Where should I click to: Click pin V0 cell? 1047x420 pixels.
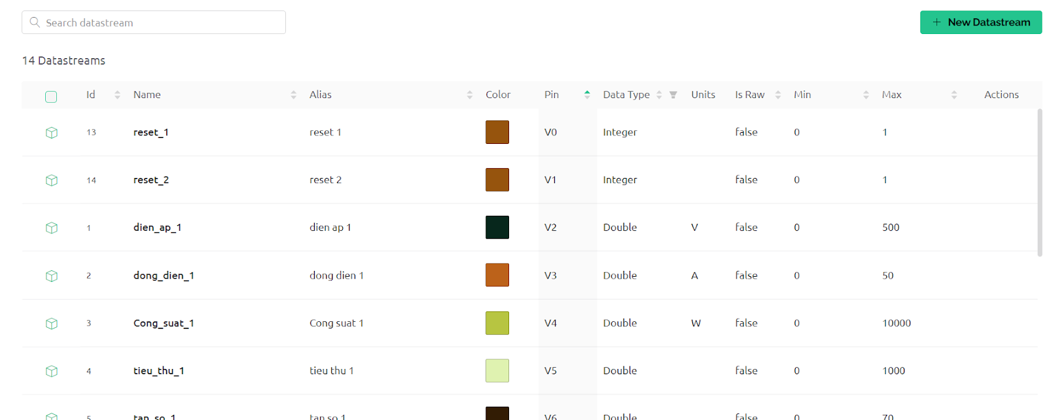(x=550, y=132)
